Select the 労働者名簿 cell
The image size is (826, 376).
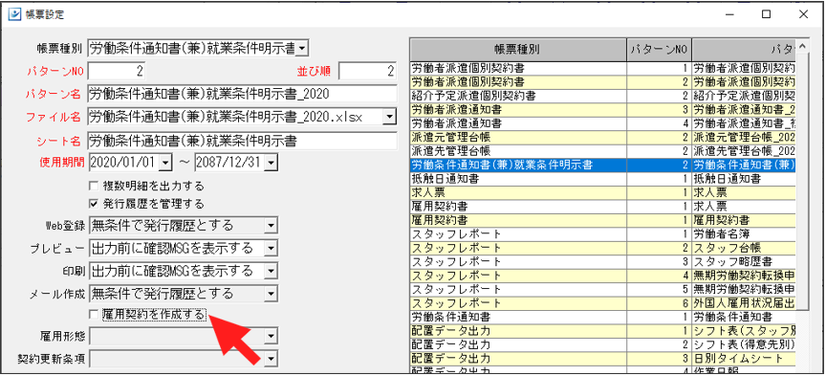(x=744, y=233)
